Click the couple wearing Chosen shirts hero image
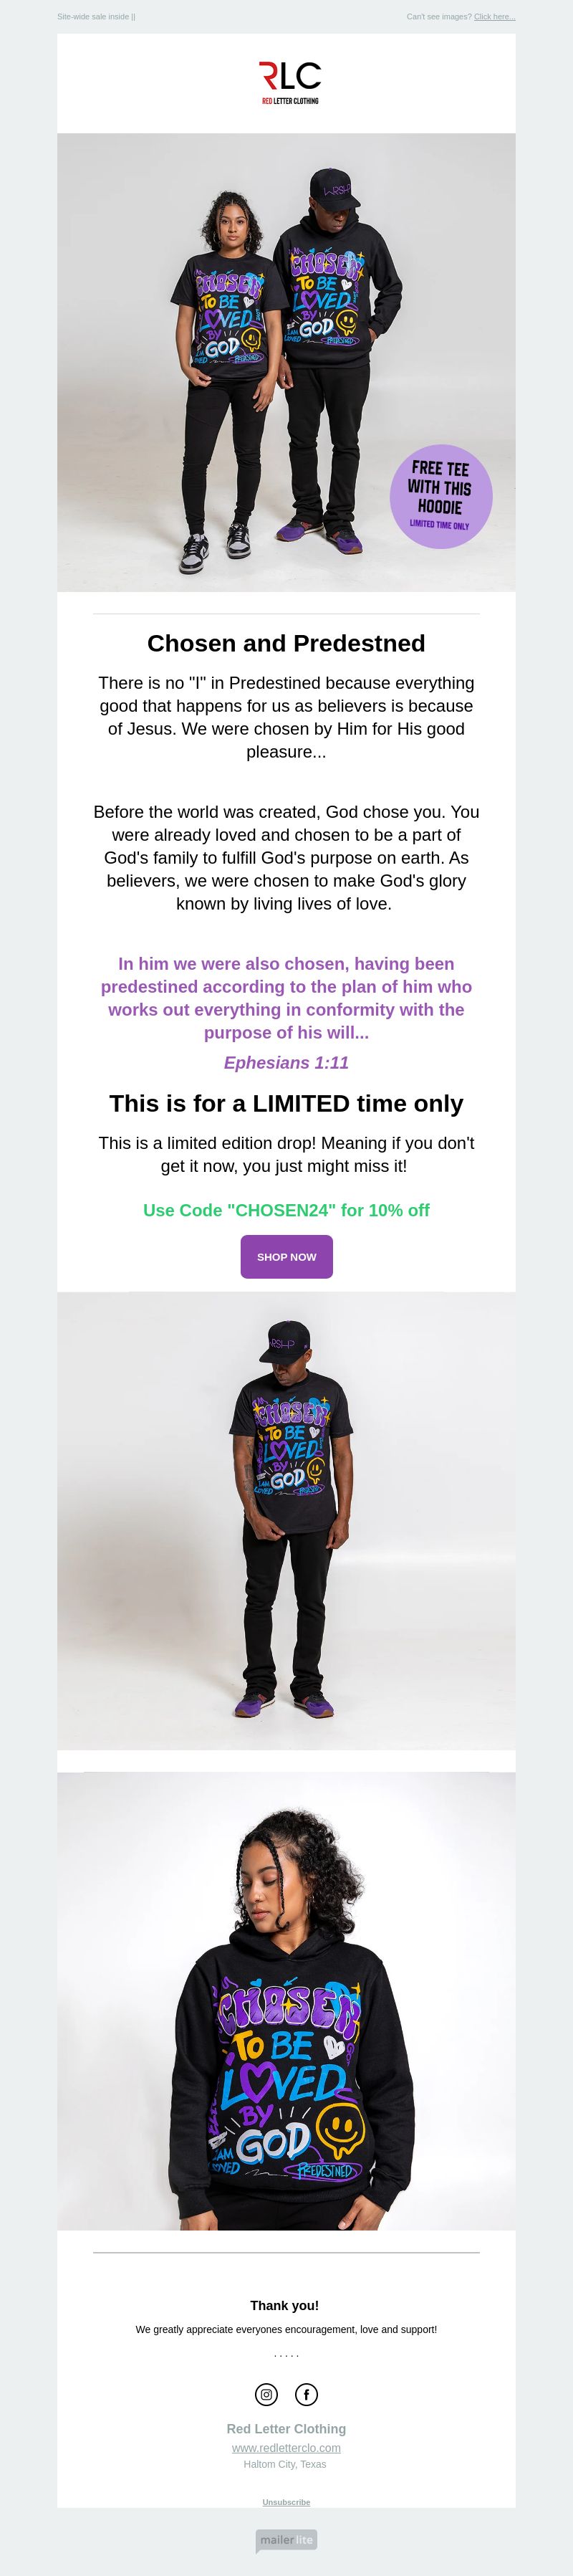573x2576 pixels. 286,362
